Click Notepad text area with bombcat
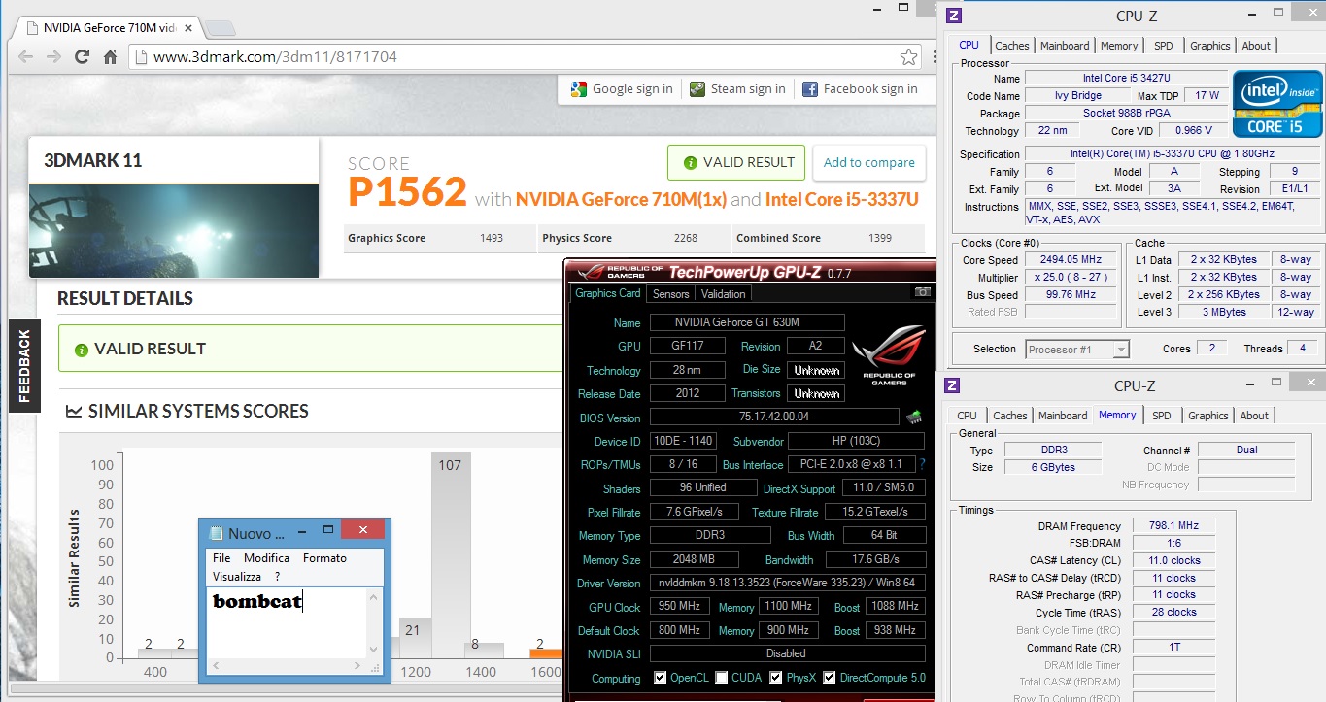This screenshot has width=1326, height=702. 288,621
